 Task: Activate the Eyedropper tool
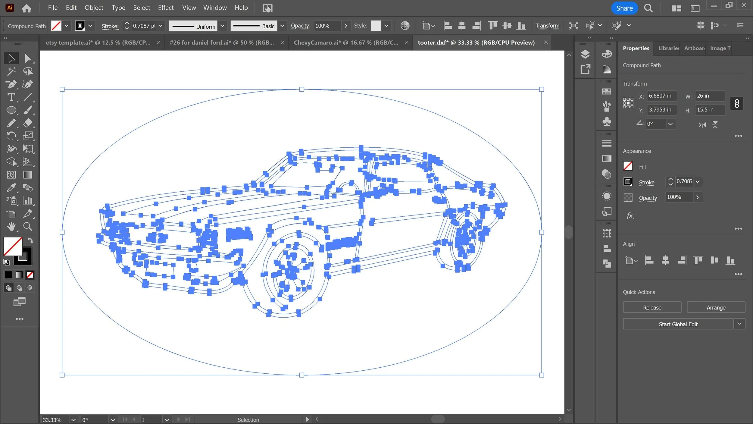11,188
